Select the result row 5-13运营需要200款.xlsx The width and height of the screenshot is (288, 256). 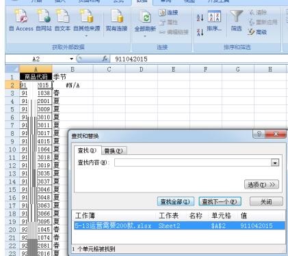pos(179,226)
